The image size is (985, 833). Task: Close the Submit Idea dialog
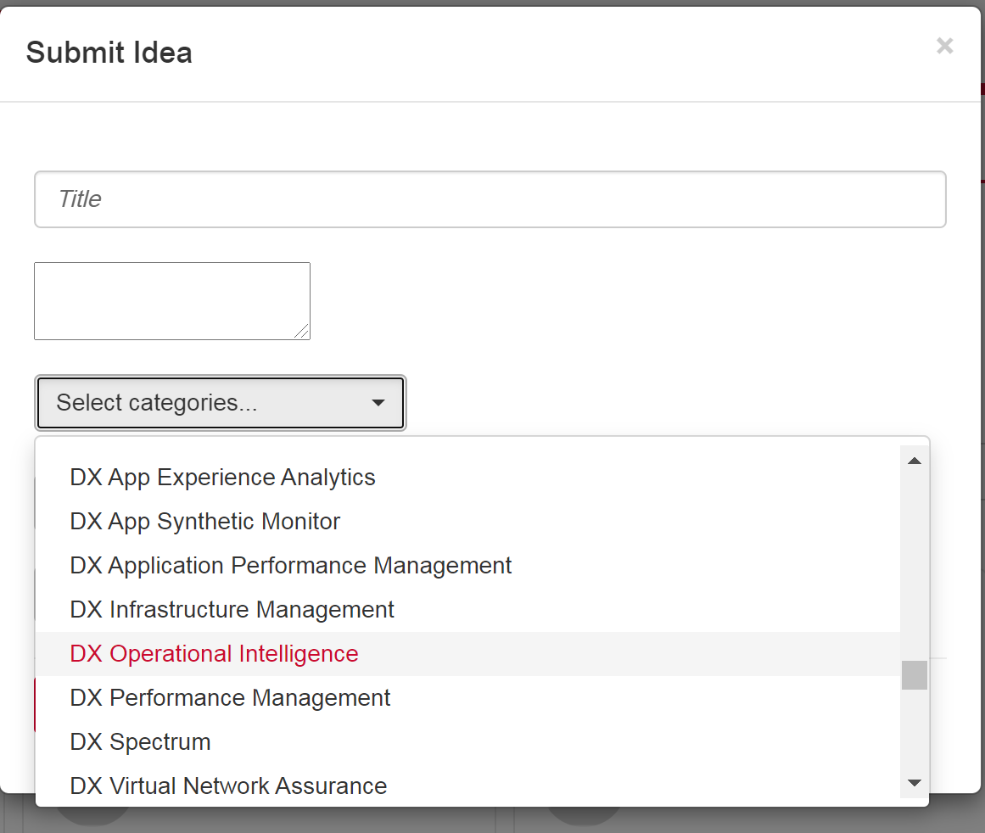[x=944, y=46]
